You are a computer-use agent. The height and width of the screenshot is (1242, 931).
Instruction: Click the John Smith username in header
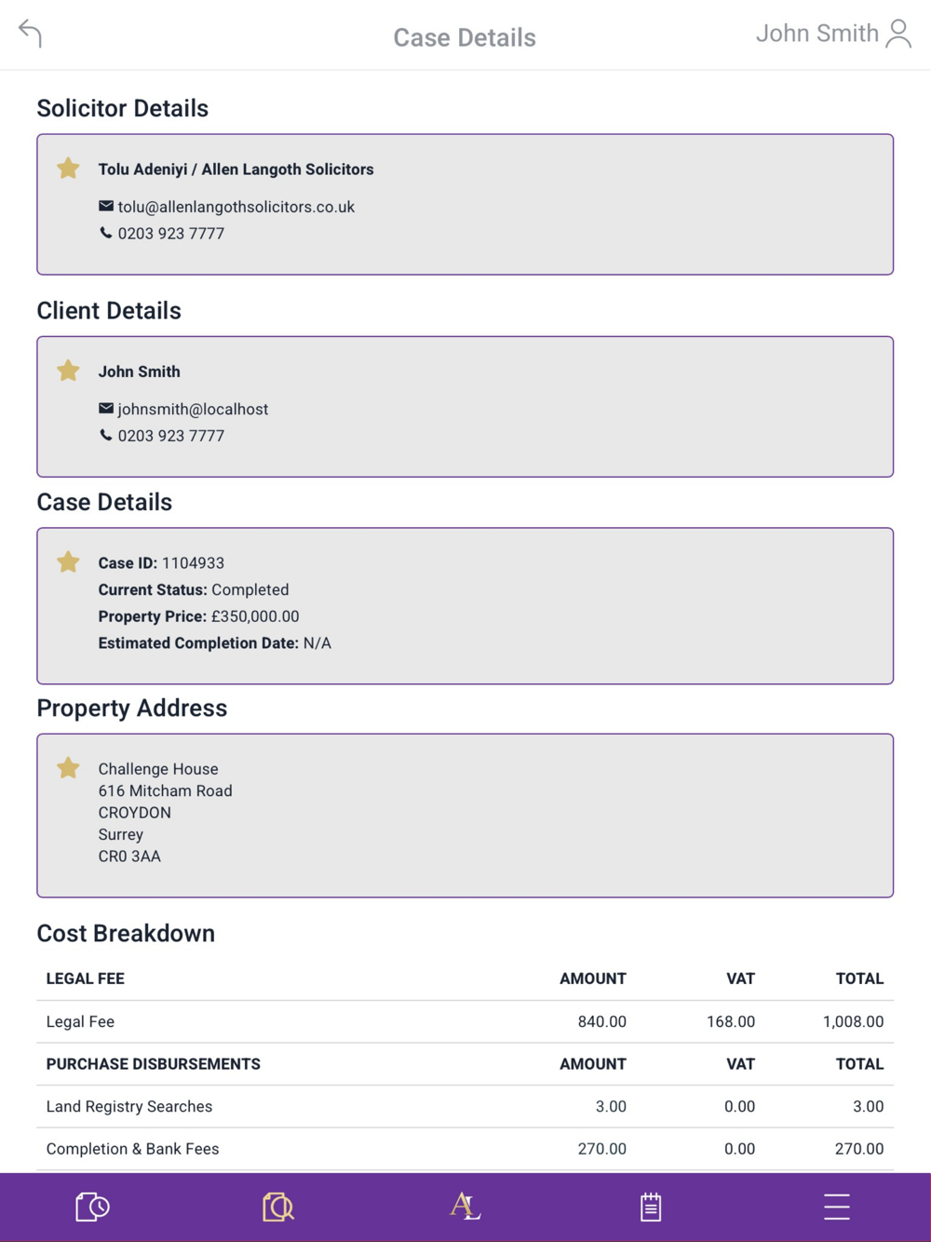816,34
